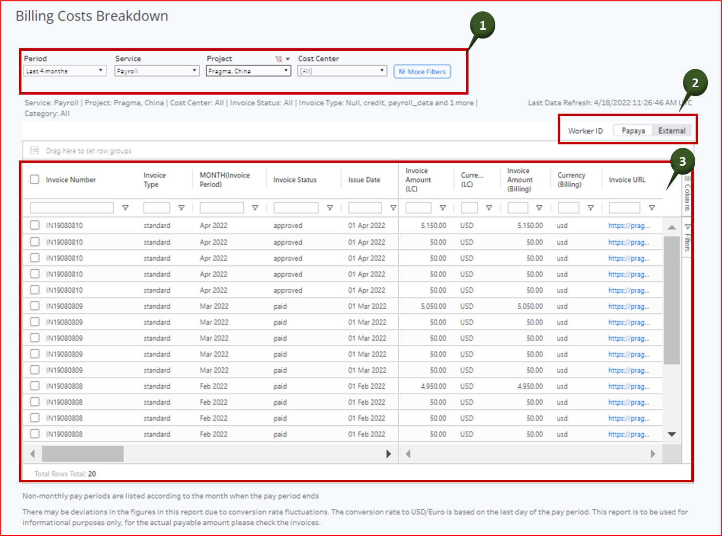Image resolution: width=722 pixels, height=536 pixels.
Task: Open the Issue Date filter funnel menu
Action: click(x=393, y=207)
